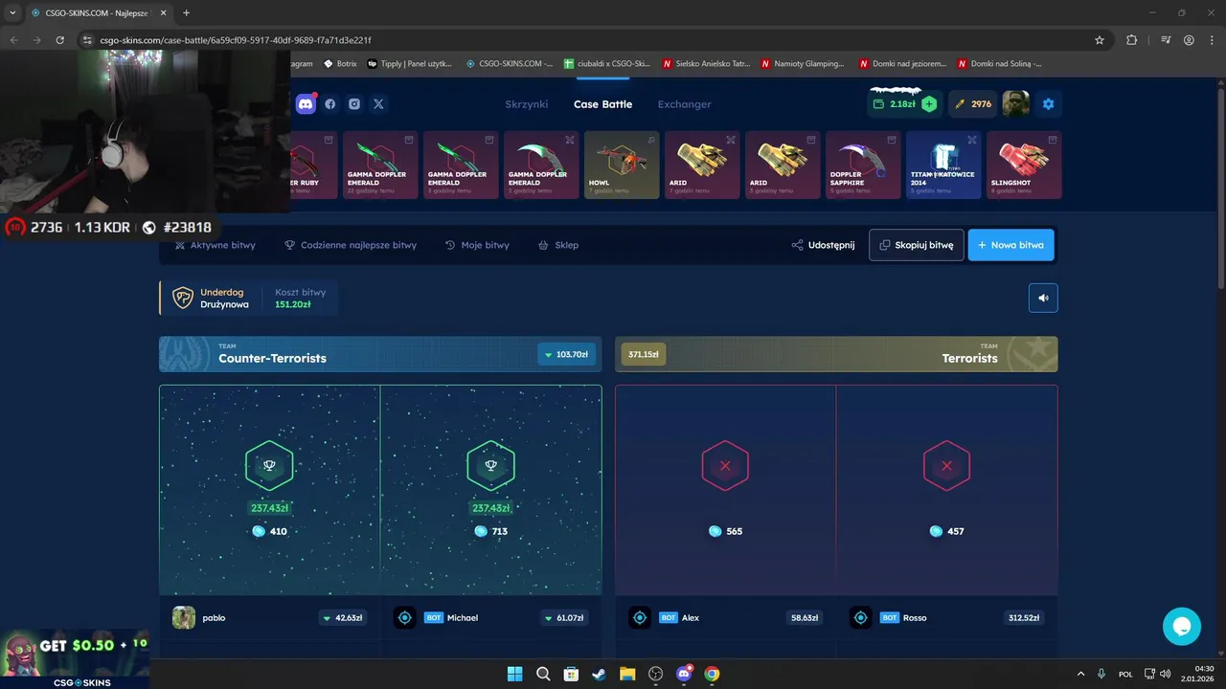1226x689 pixels.
Task: Click Michael's 61.07zł value dropdown
Action: tap(564, 618)
